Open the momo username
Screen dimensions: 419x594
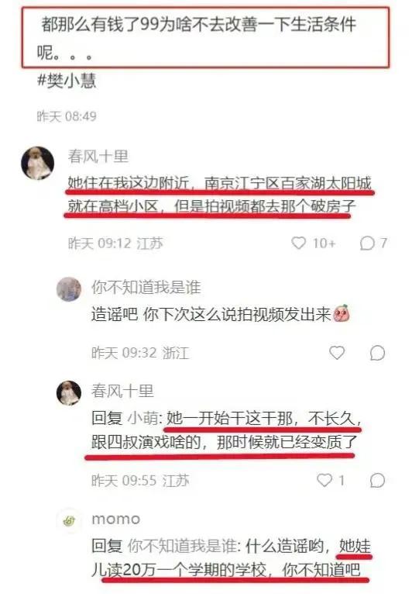(x=116, y=519)
